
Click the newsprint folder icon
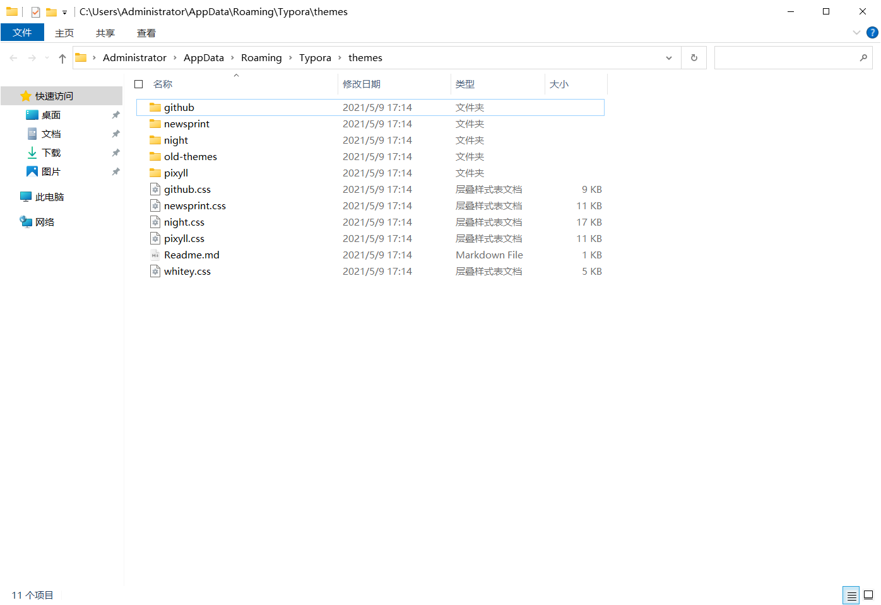(x=155, y=124)
